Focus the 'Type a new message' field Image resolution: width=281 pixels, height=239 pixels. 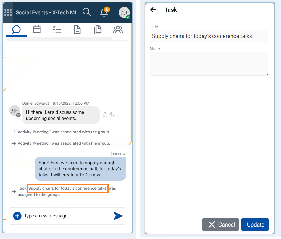[66, 216]
